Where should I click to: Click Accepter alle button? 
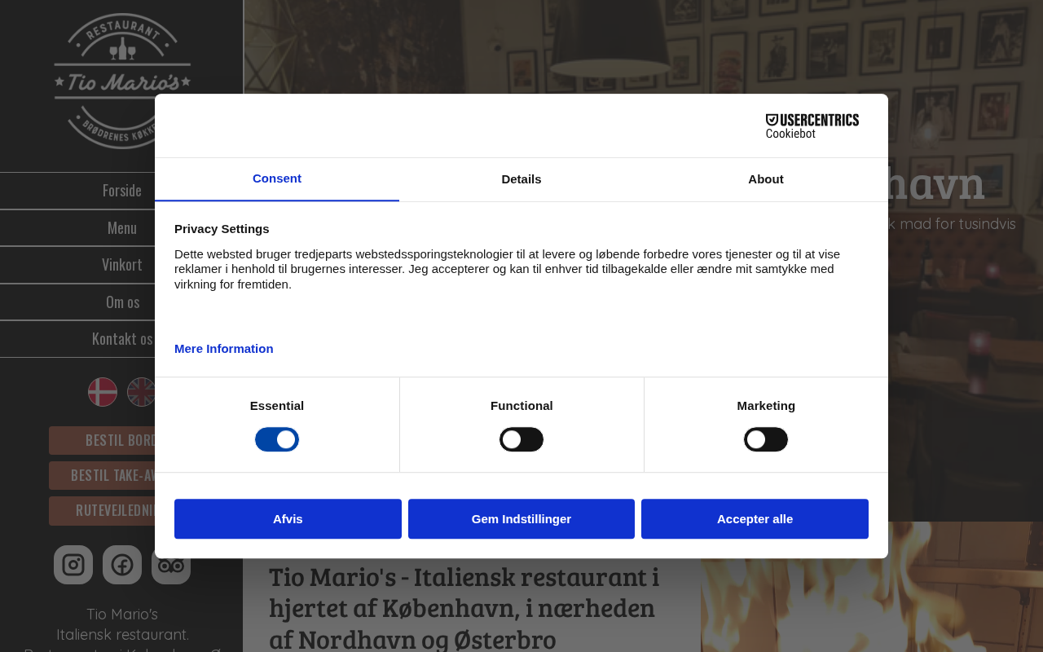[x=755, y=518]
